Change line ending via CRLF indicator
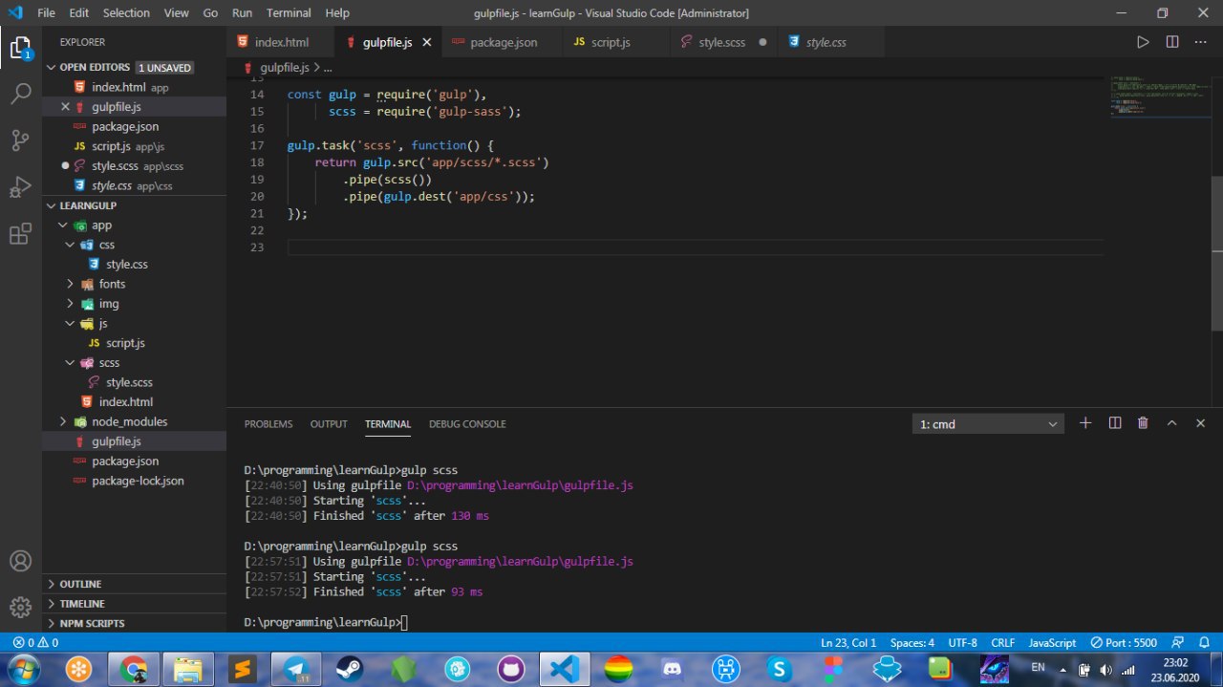 tap(1003, 643)
